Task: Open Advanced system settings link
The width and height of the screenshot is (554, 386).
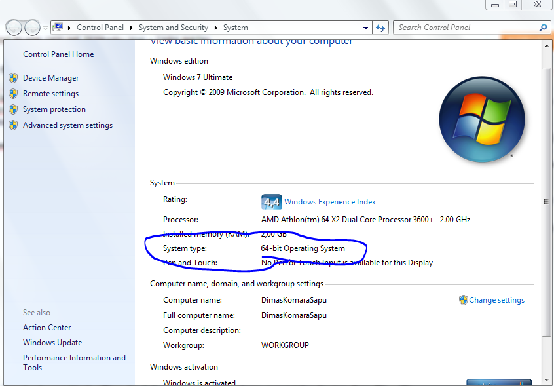Action: point(68,125)
